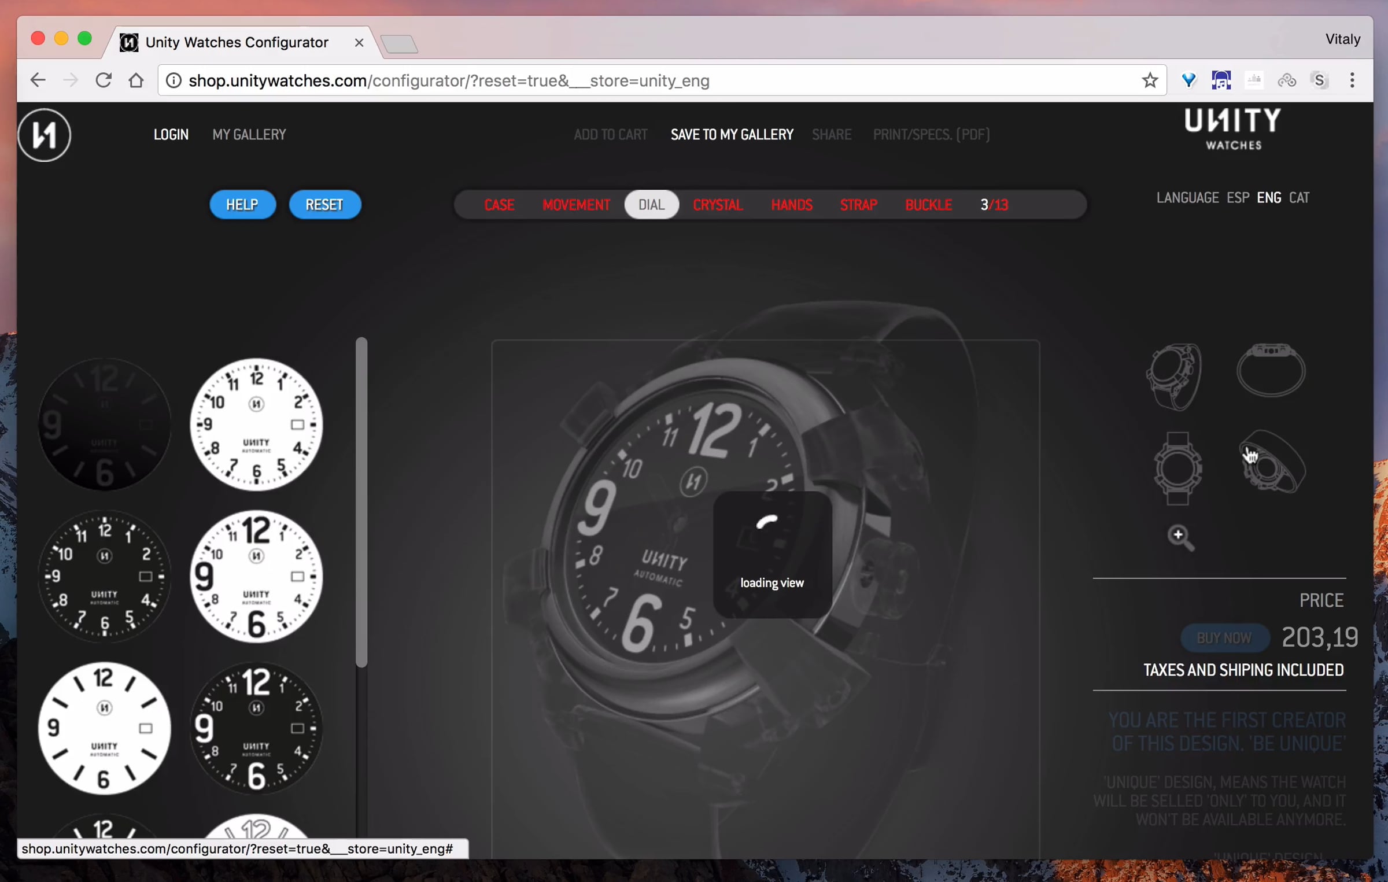Switch to the MOVEMENT step

coord(577,205)
